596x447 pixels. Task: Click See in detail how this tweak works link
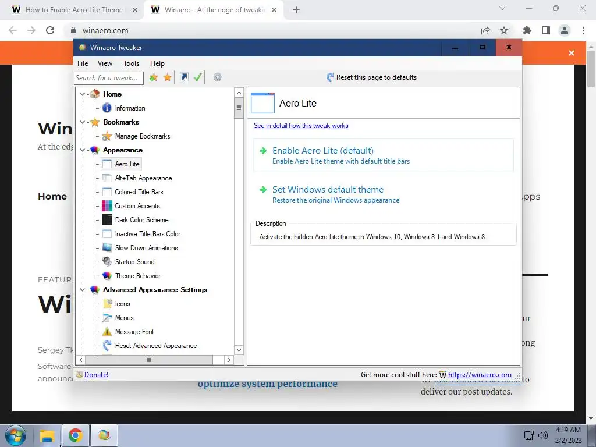coord(301,126)
